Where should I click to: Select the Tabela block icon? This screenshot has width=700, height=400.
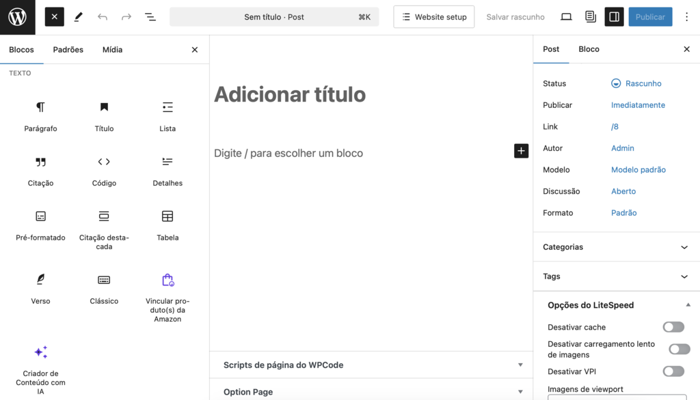tap(167, 216)
